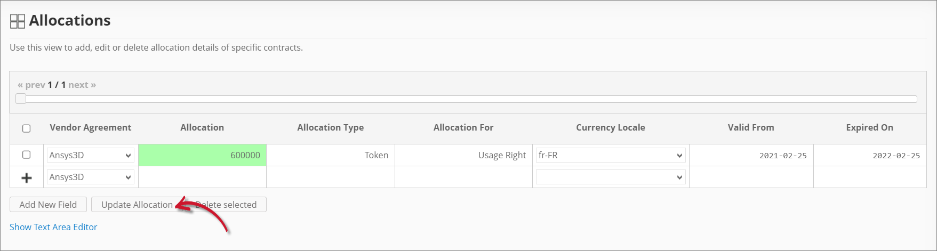Open the Show Text Area Editor link
The image size is (937, 251).
point(53,227)
